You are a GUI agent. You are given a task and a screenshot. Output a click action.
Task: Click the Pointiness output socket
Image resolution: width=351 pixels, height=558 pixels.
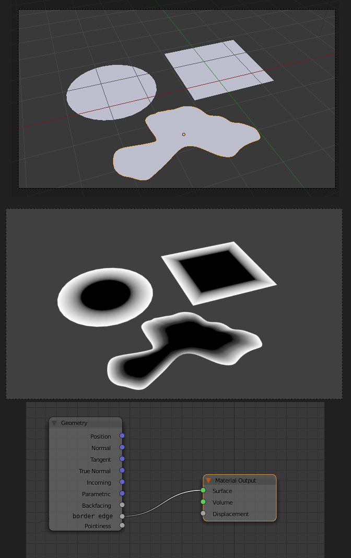point(122,525)
